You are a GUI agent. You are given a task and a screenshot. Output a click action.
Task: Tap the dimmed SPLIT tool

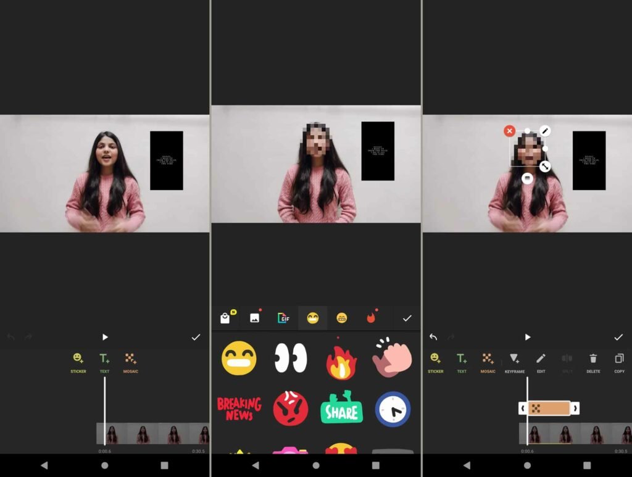pos(567,363)
